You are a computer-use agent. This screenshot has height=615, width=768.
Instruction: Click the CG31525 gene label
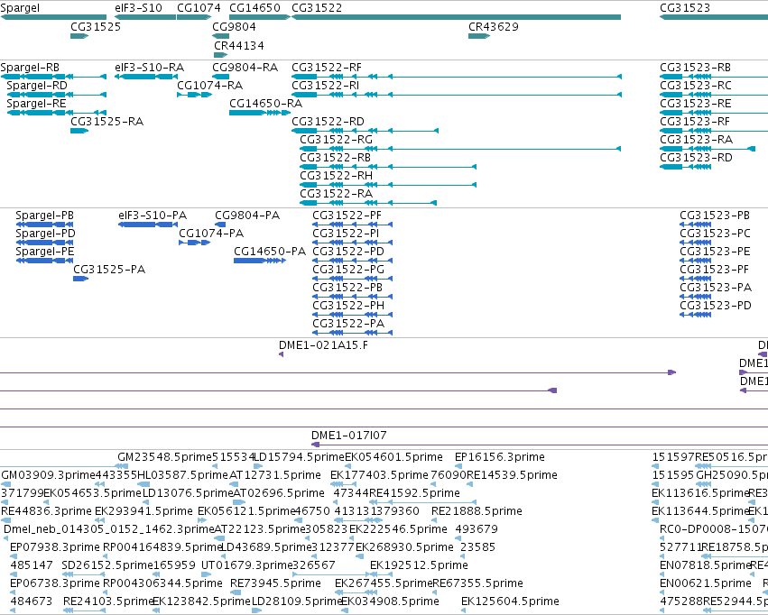point(96,27)
